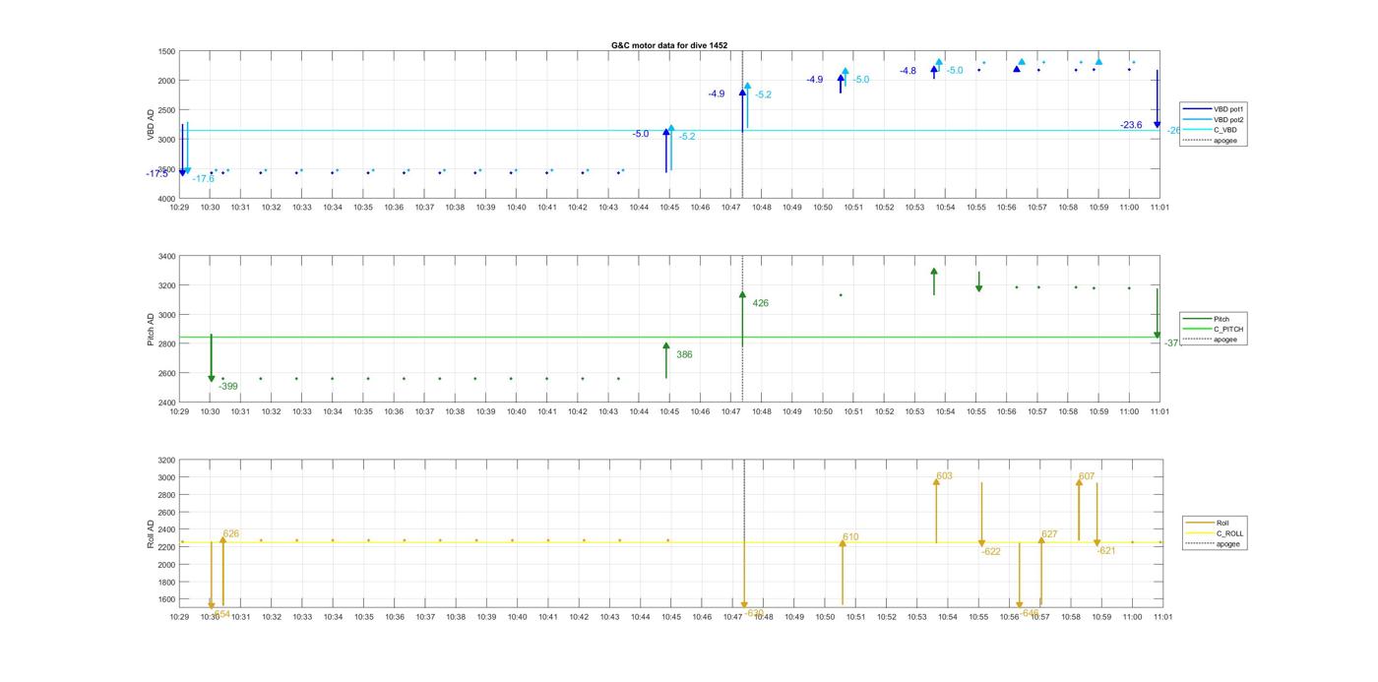The height and width of the screenshot is (682, 1378).
Task: Click the "-622" roll rate label
Action: click(990, 552)
